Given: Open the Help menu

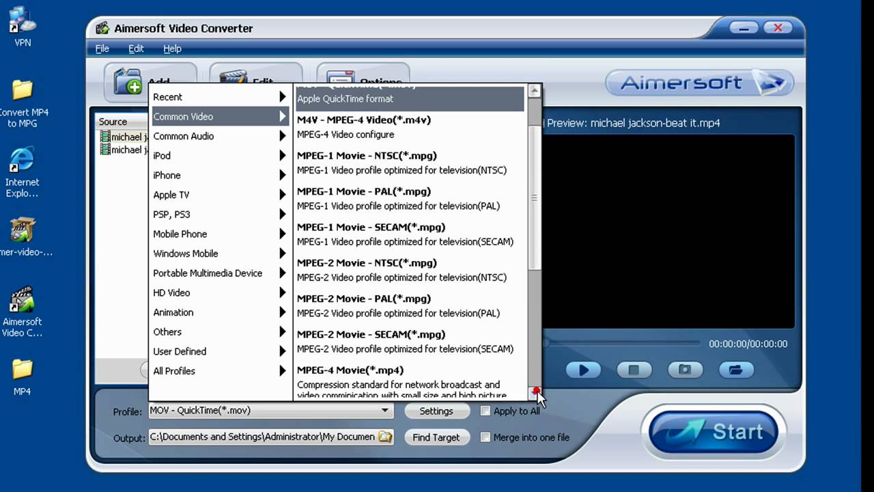Looking at the screenshot, I should pos(172,49).
